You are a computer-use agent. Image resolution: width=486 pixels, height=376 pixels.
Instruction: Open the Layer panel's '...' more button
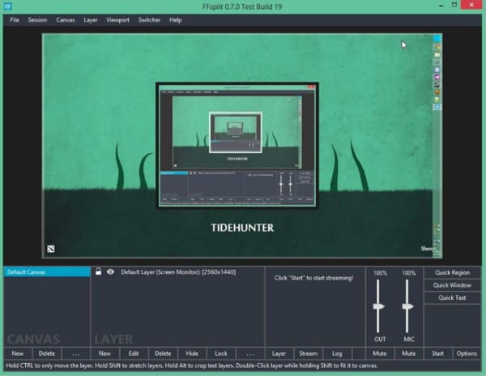pos(250,353)
